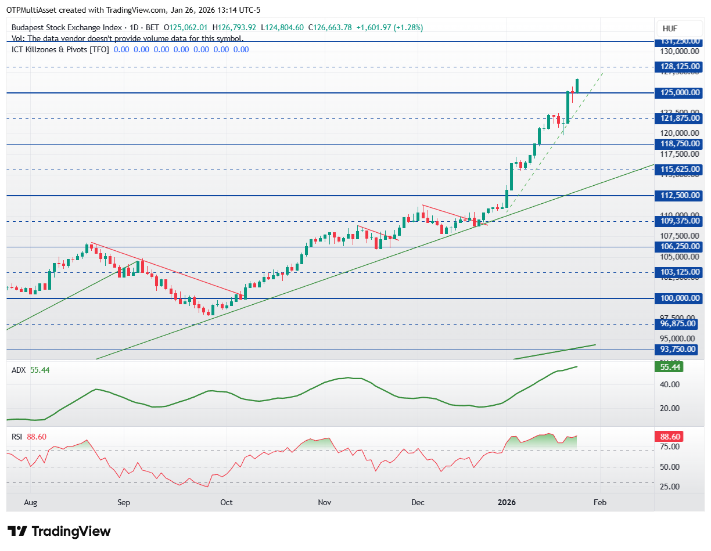Select the ICT Killzones & Pivots indicator label
This screenshot has width=711, height=551.
click(60, 49)
